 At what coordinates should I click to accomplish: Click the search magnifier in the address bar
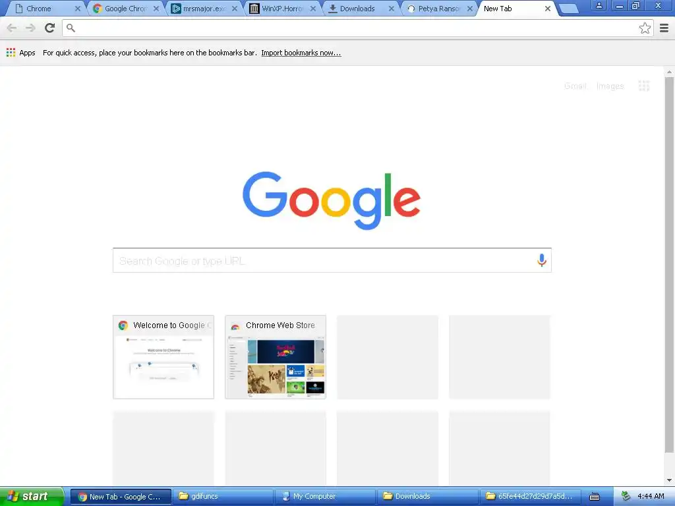click(x=71, y=28)
